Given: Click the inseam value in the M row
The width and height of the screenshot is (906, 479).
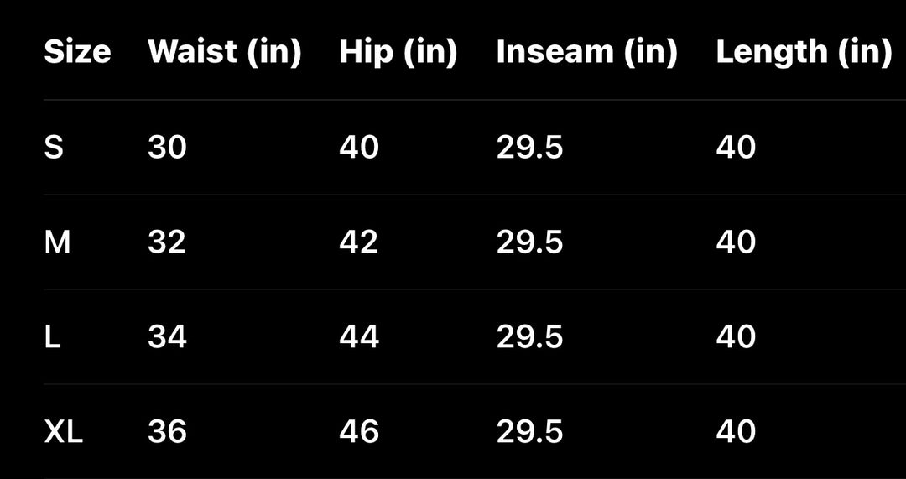Looking at the screenshot, I should click(529, 242).
